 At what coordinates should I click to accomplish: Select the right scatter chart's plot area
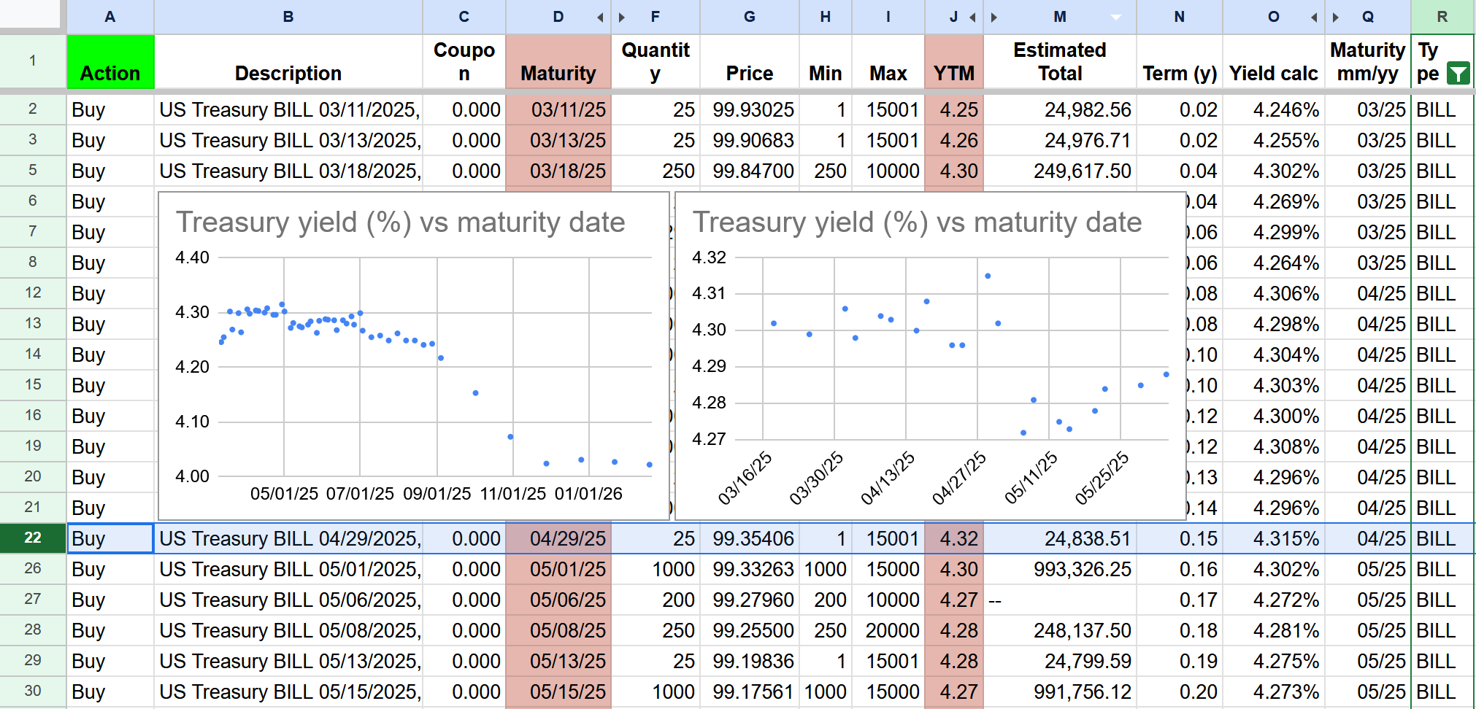click(964, 349)
